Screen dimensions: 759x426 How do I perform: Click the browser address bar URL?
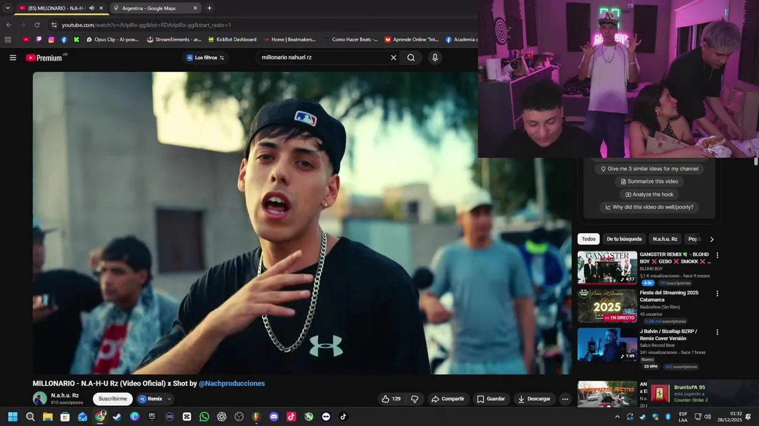pos(146,25)
